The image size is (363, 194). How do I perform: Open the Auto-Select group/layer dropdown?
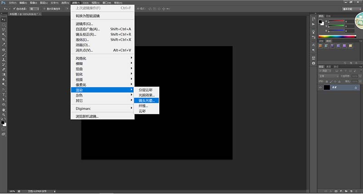pyautogui.click(x=34, y=9)
